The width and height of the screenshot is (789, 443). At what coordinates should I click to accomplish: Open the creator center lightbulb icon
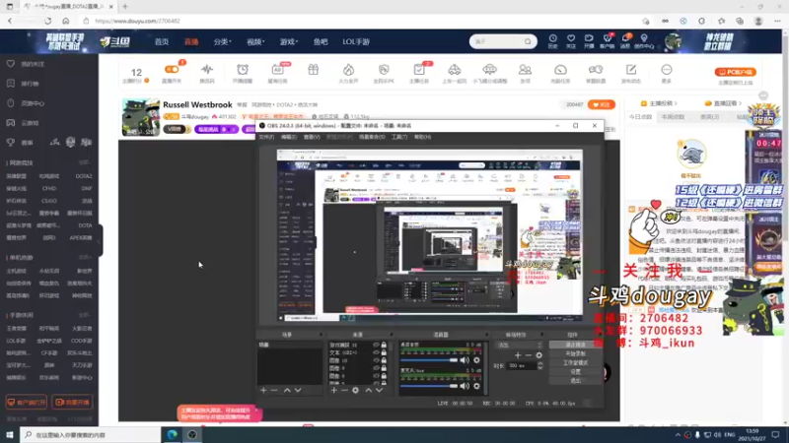[x=644, y=38]
